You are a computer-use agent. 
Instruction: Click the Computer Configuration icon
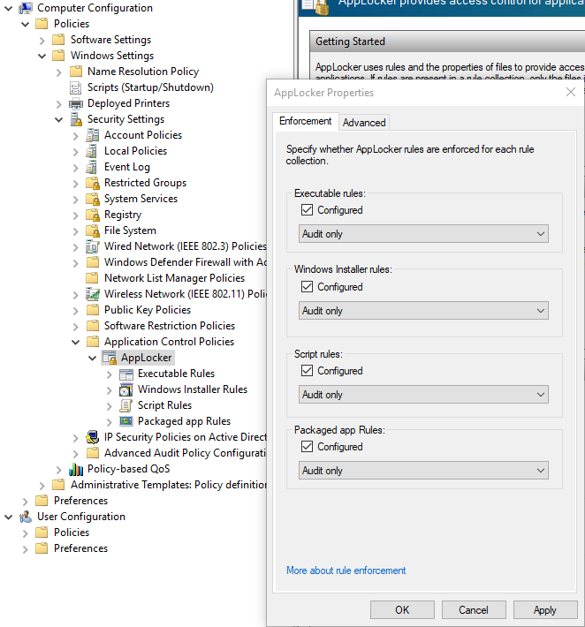26,8
